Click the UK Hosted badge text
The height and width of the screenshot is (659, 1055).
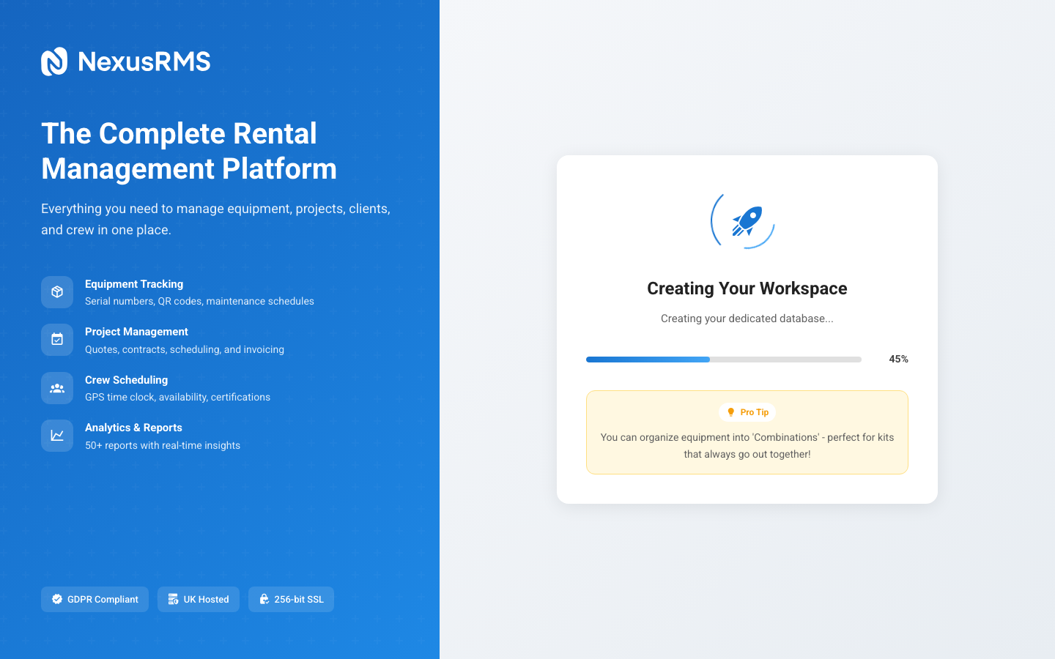point(206,599)
